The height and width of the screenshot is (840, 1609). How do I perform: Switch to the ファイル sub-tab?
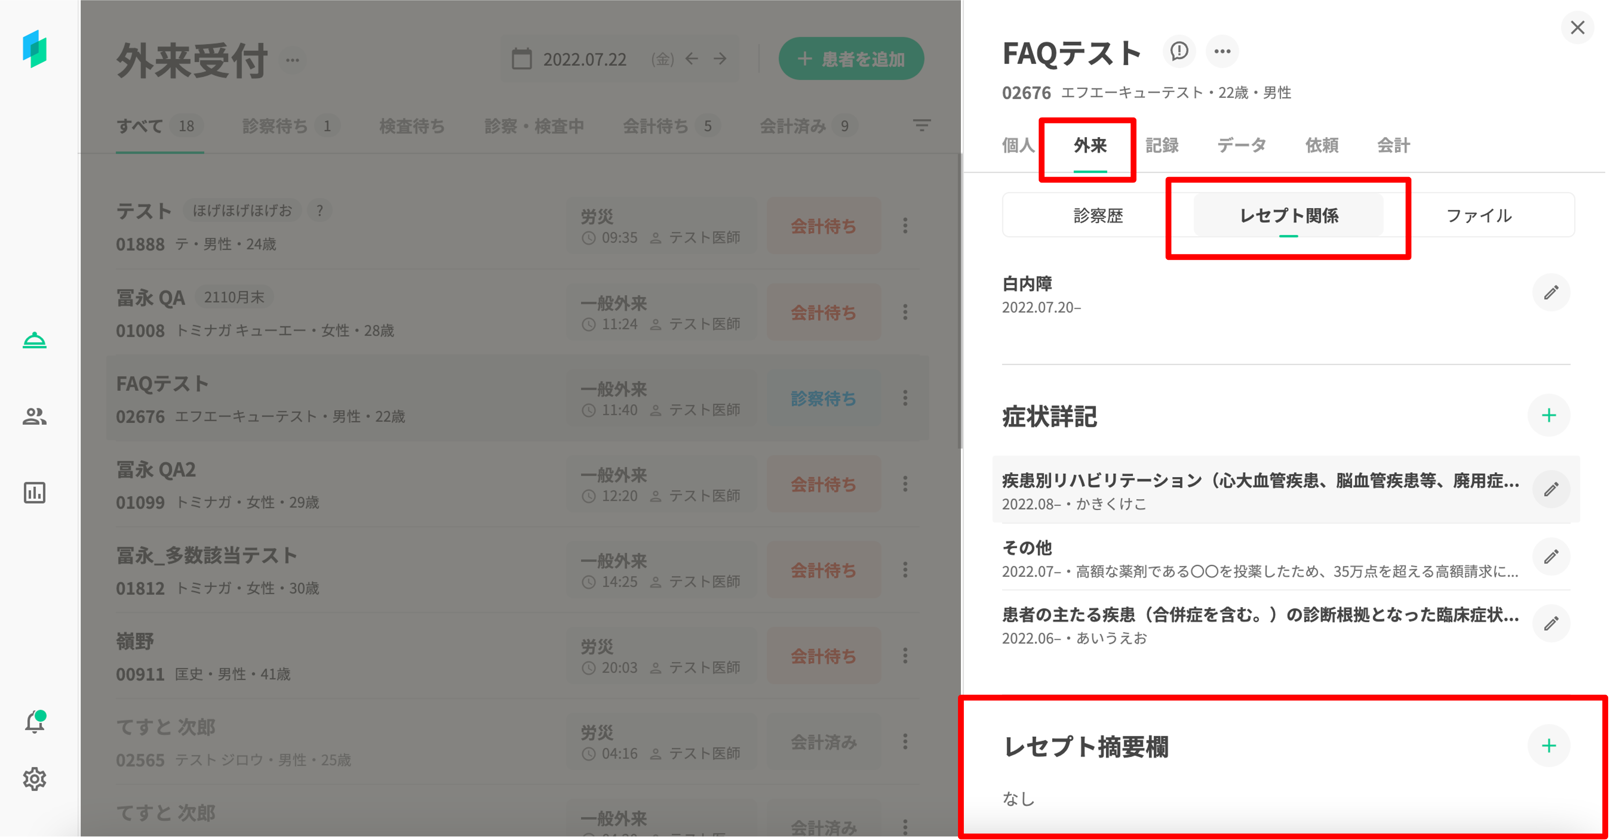pyautogui.click(x=1478, y=216)
